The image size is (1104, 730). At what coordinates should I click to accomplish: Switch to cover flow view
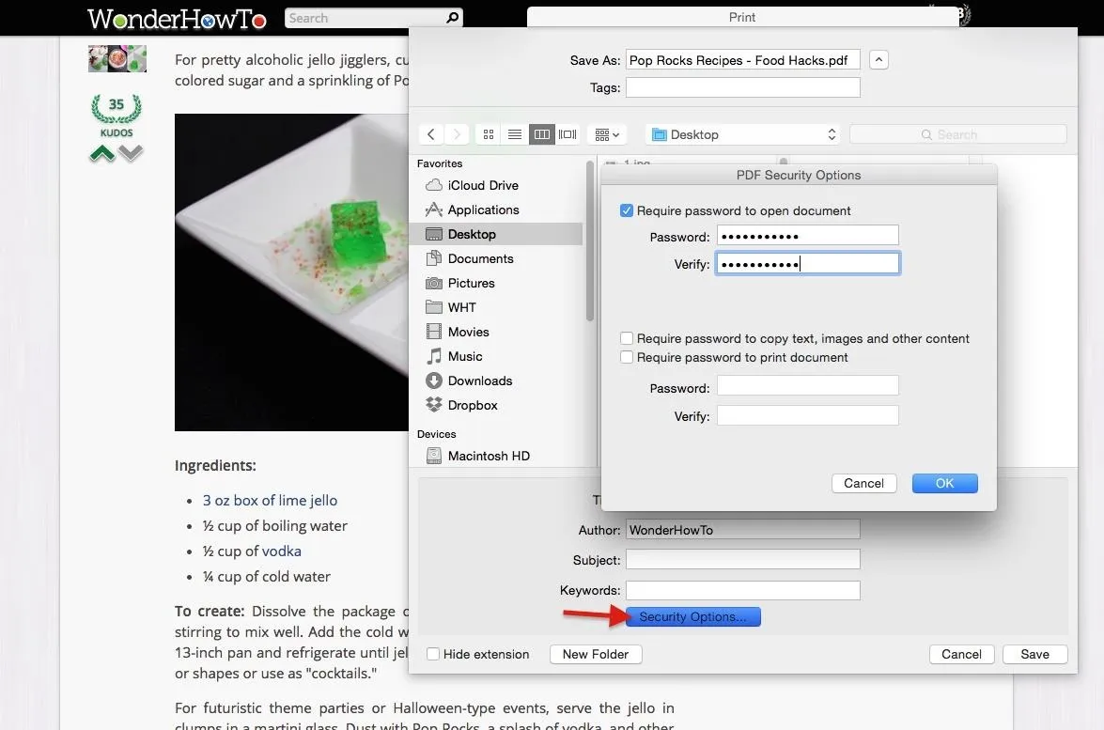[568, 134]
